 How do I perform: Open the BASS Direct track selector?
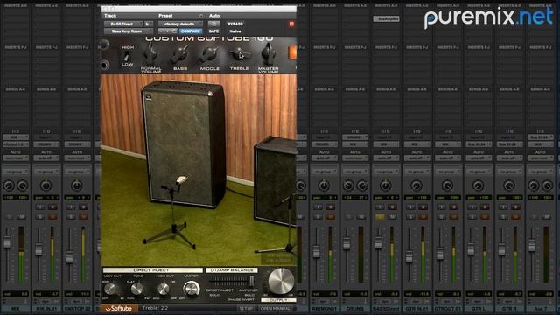point(123,24)
